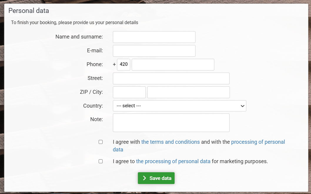
Task: Open marketing personal data processing link
Action: 173,161
